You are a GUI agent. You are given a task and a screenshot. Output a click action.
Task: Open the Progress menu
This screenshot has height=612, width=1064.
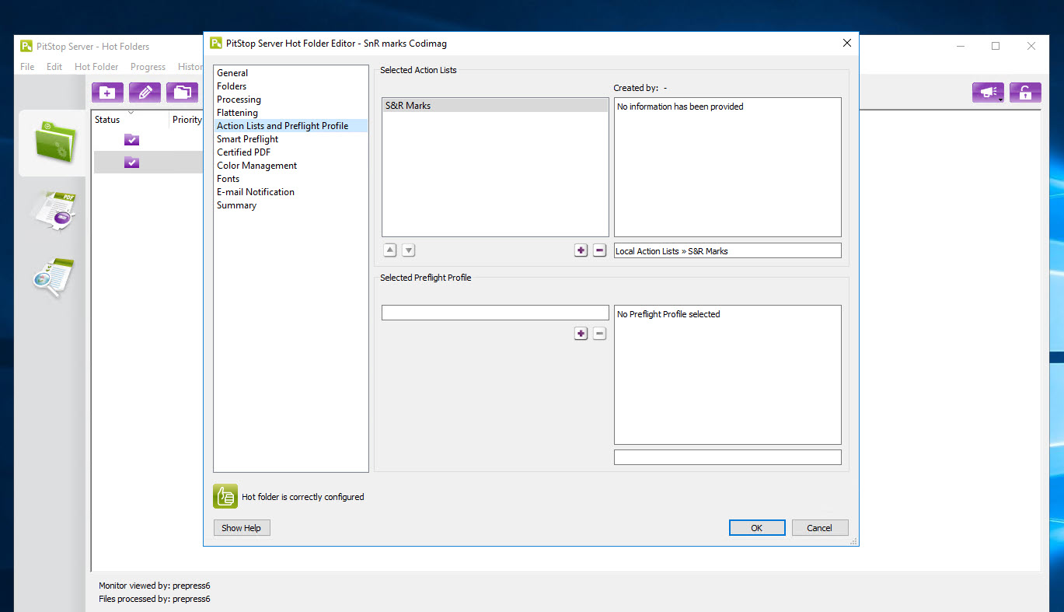tap(148, 67)
